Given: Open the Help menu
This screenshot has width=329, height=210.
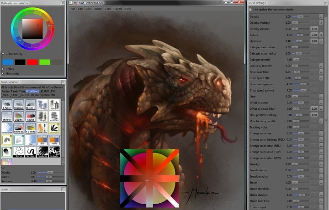Looking at the screenshot, I should tap(128, 9).
